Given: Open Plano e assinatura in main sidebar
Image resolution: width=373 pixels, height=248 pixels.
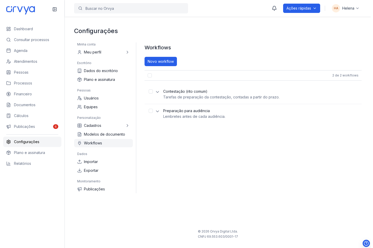Looking at the screenshot, I should [x=32, y=153].
